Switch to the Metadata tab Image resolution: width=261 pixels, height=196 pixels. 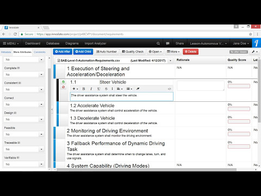[6, 52]
